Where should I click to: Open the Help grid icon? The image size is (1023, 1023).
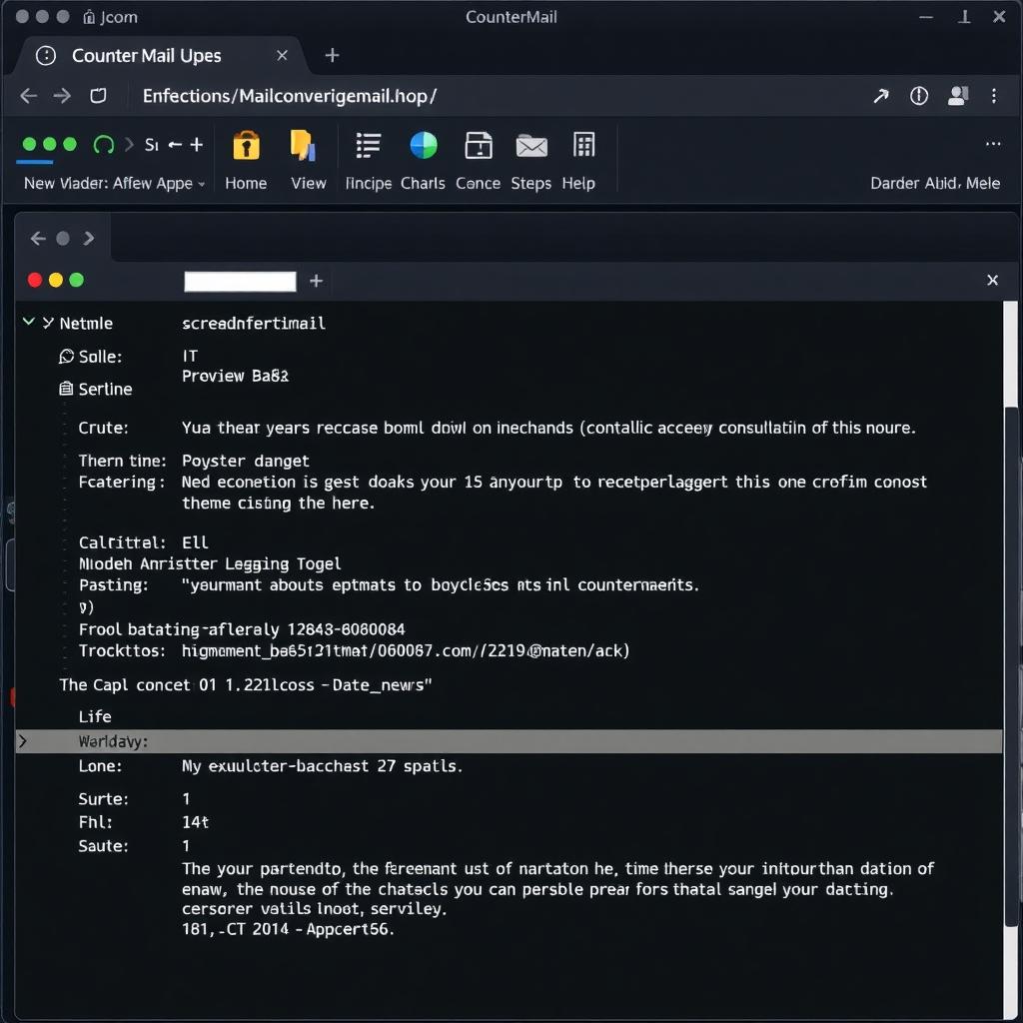point(583,145)
